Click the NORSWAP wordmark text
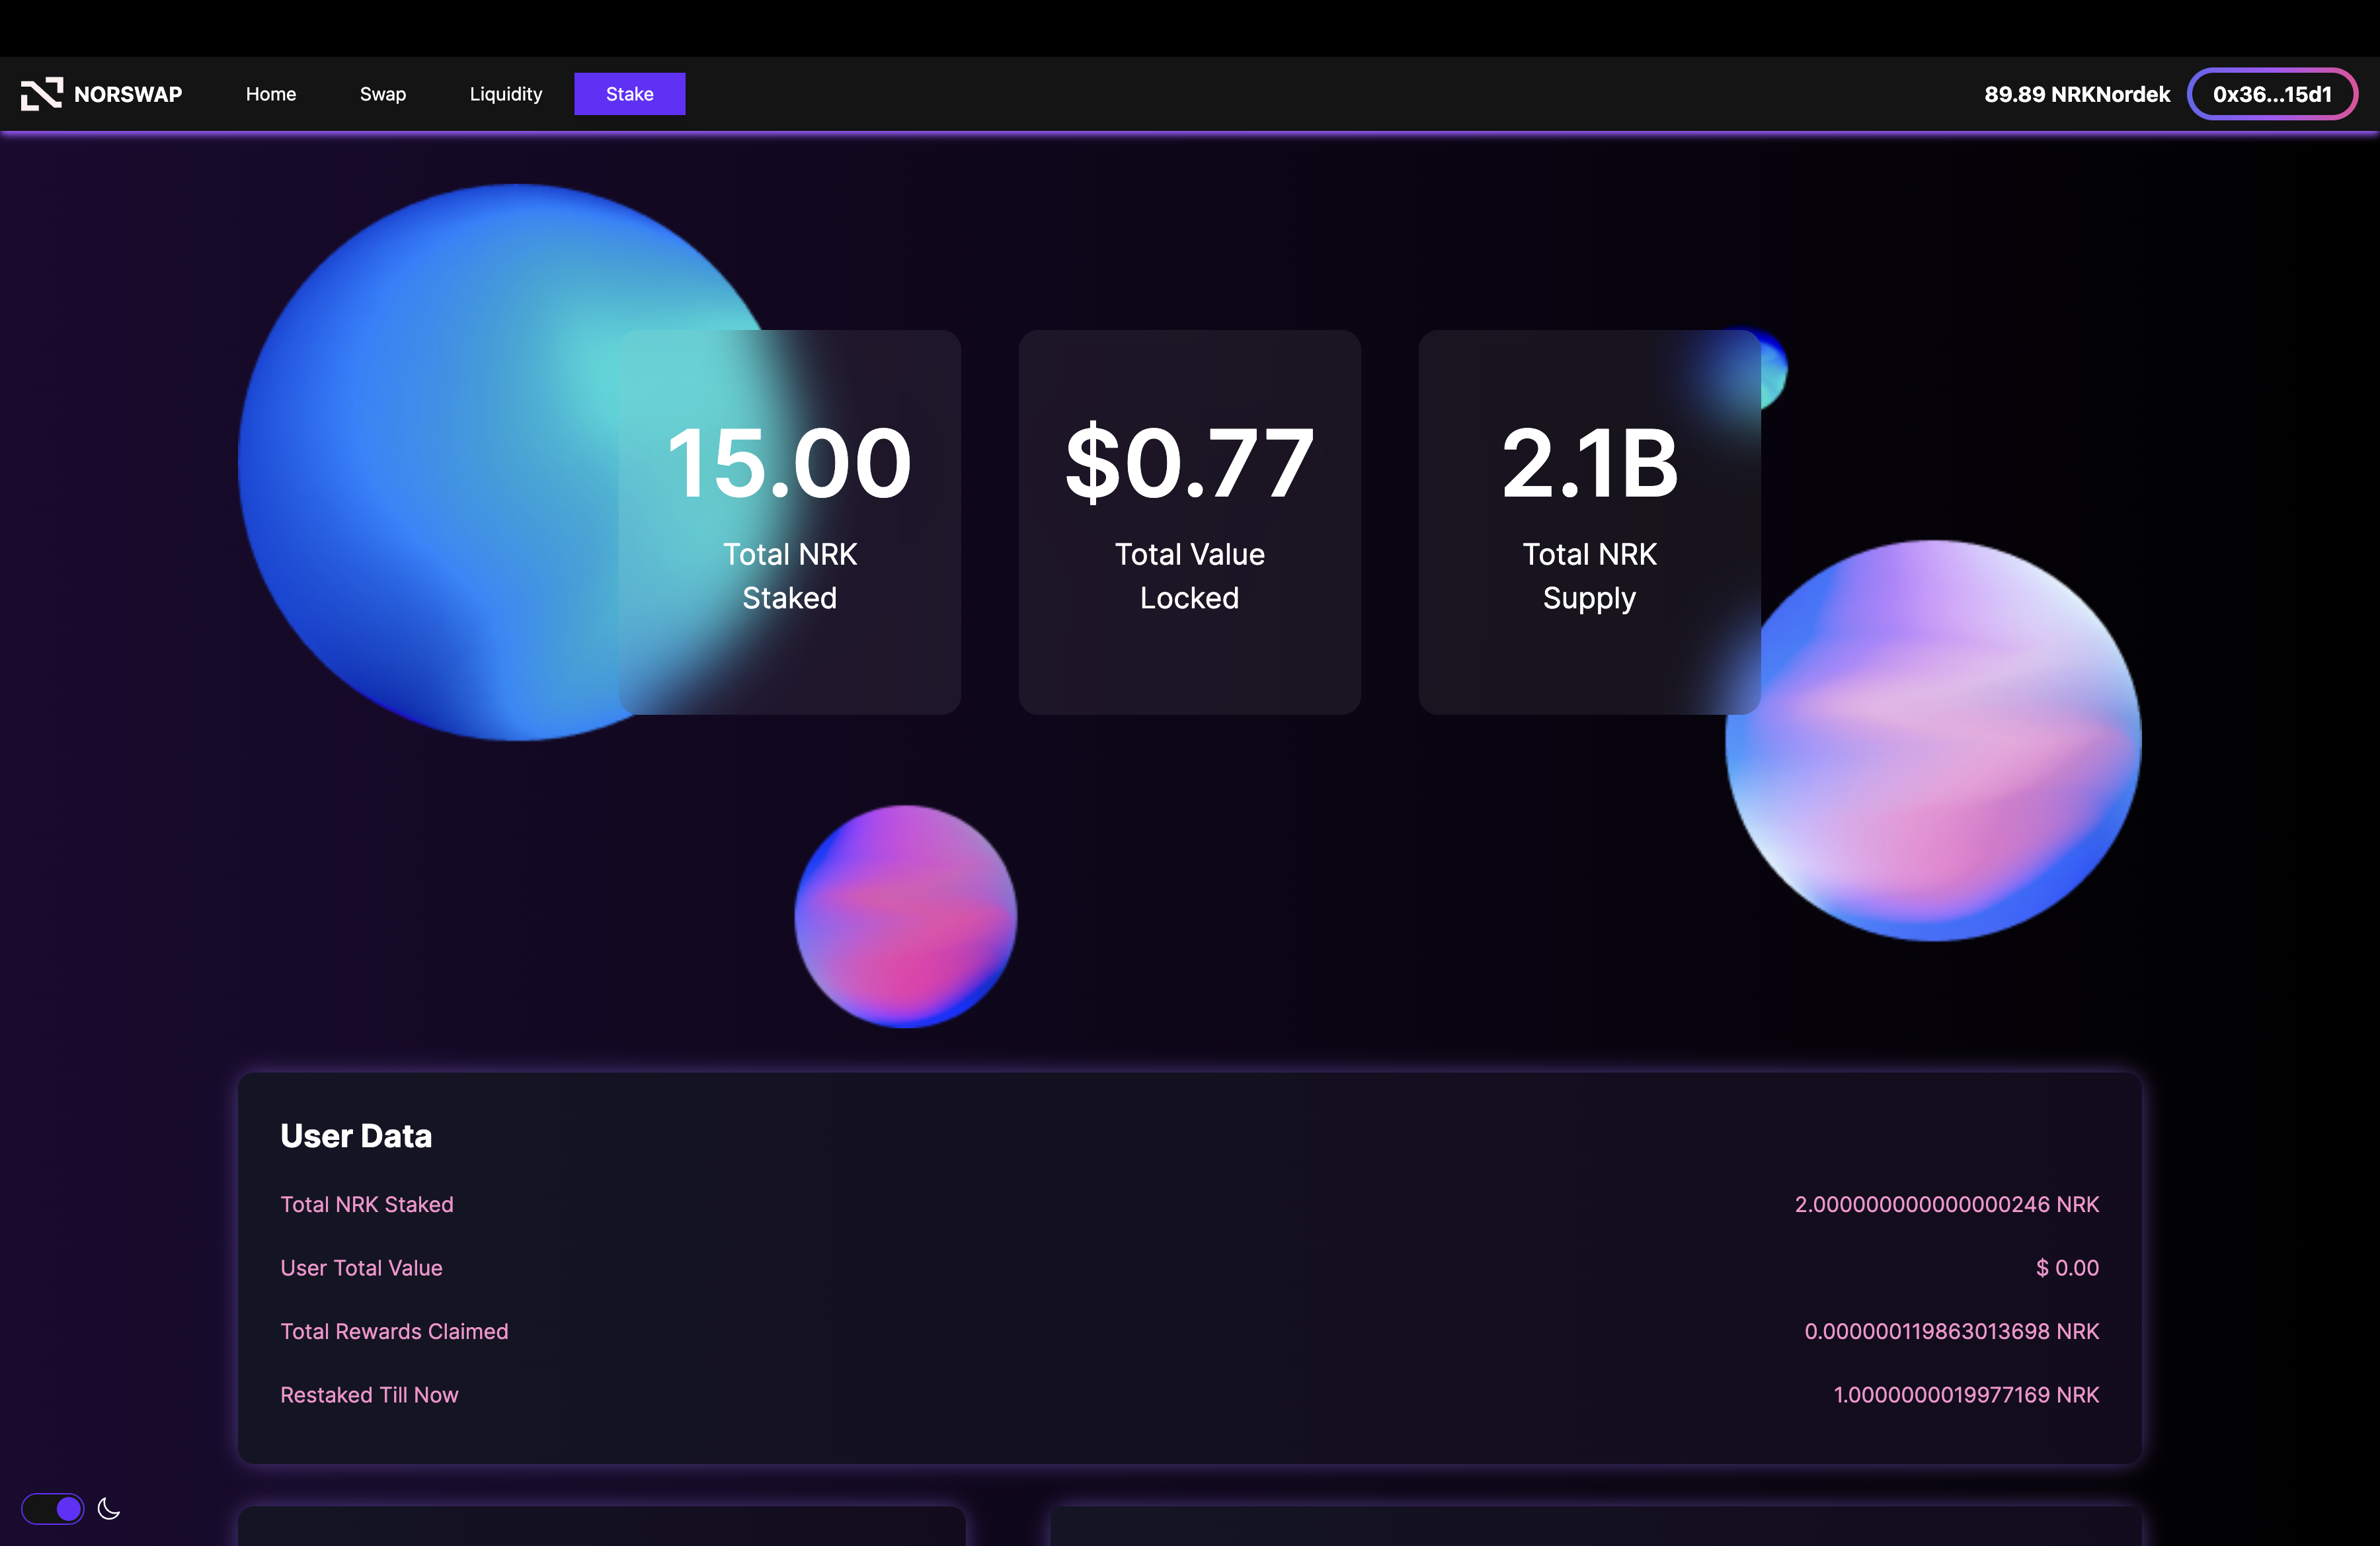The height and width of the screenshot is (1546, 2380). click(128, 93)
